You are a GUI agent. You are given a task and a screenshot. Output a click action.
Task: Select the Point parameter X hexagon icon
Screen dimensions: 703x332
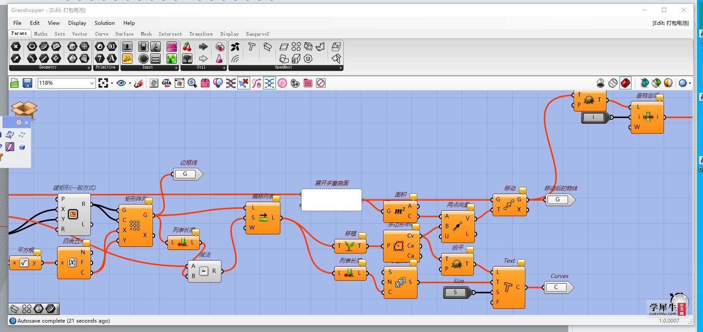16,47
